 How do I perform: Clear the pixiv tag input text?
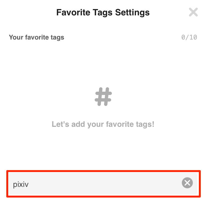point(187,183)
